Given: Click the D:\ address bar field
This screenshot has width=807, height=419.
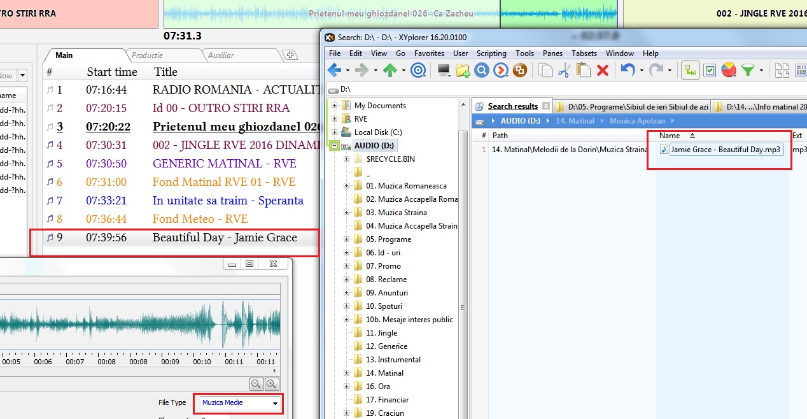Looking at the screenshot, I should [x=566, y=89].
